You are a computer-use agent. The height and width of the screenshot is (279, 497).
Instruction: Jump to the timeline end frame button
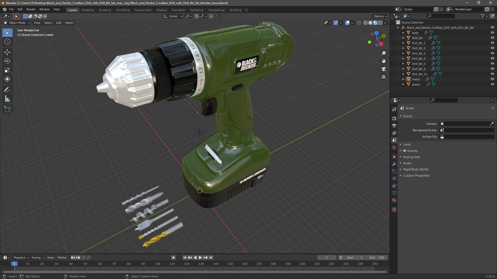coord(211,258)
